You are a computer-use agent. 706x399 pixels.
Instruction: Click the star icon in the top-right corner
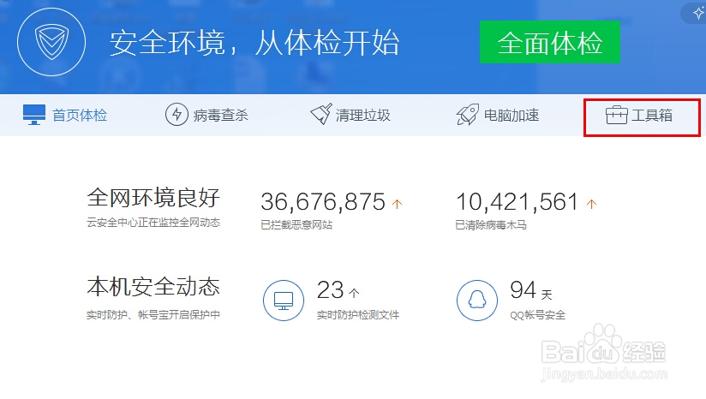698,14
